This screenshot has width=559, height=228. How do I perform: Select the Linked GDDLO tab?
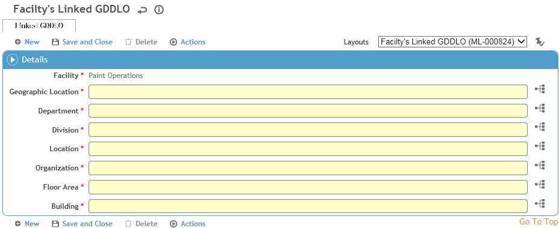pyautogui.click(x=39, y=26)
